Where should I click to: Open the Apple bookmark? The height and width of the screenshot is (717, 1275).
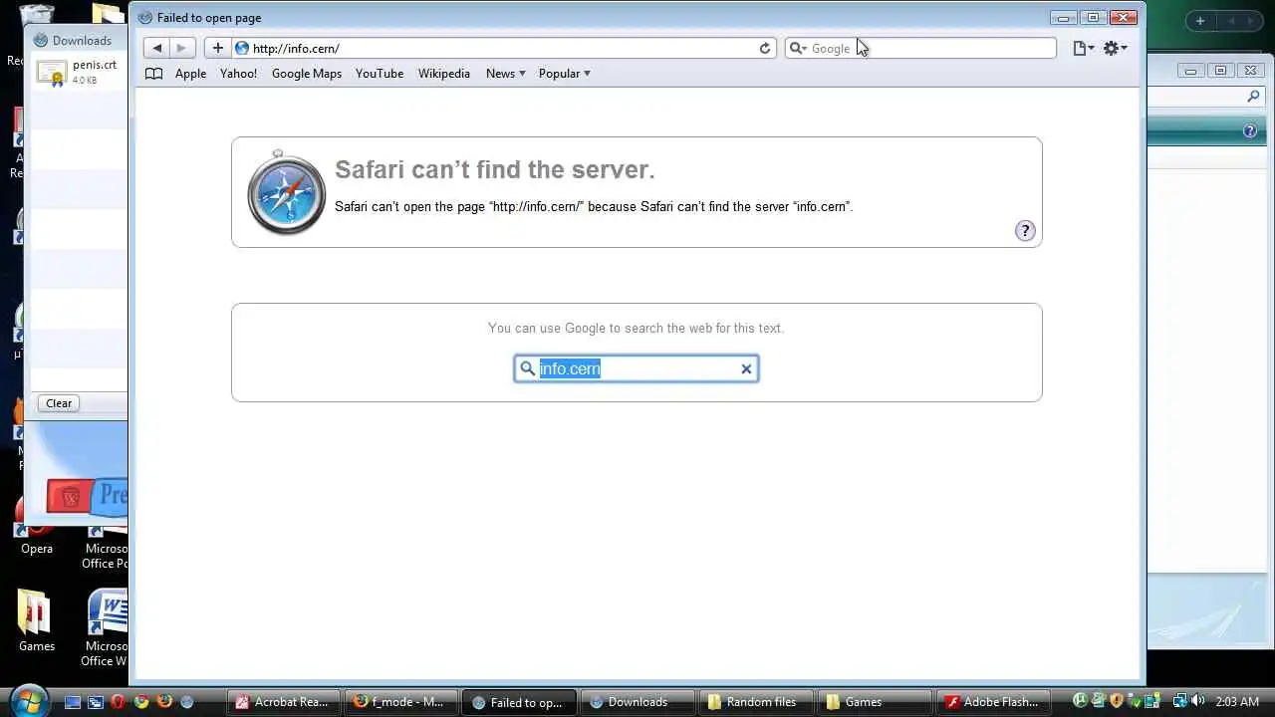click(x=190, y=74)
